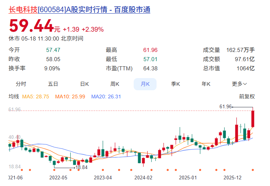Select the 季K candlestick tab
Image resolution: width=270 pixels, height=186 pixels.
pos(175,84)
